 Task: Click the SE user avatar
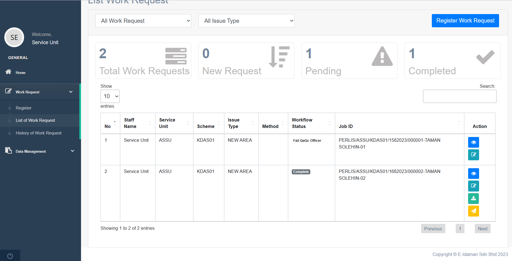click(14, 37)
